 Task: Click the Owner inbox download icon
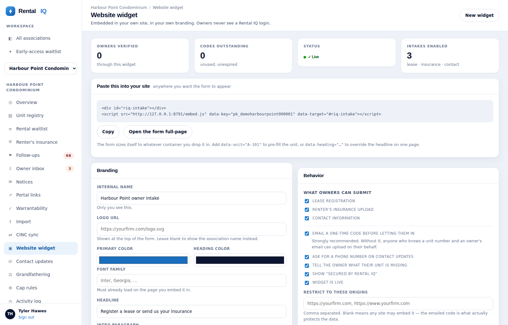coord(10,169)
